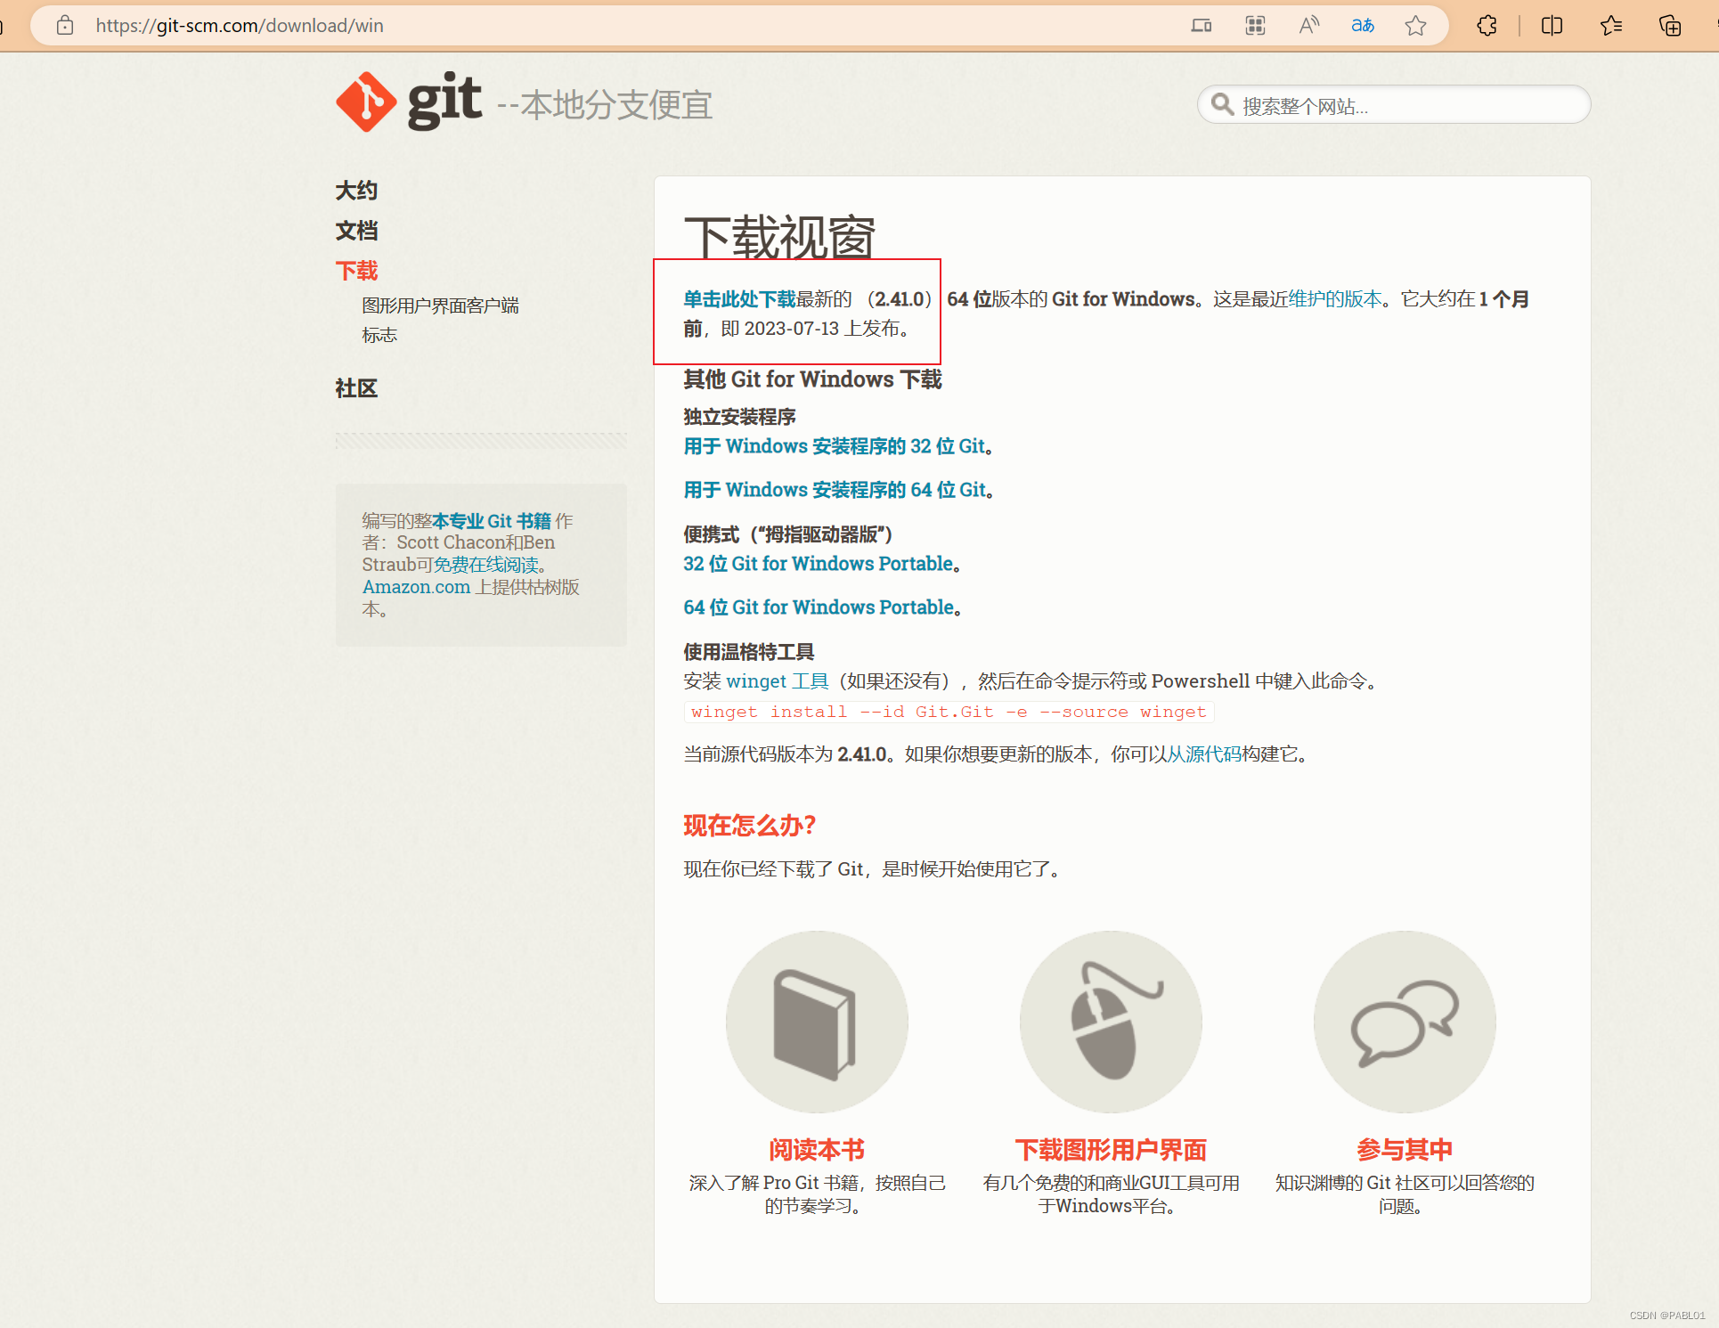Select 下载 in the sidebar
The height and width of the screenshot is (1328, 1719).
point(356,271)
